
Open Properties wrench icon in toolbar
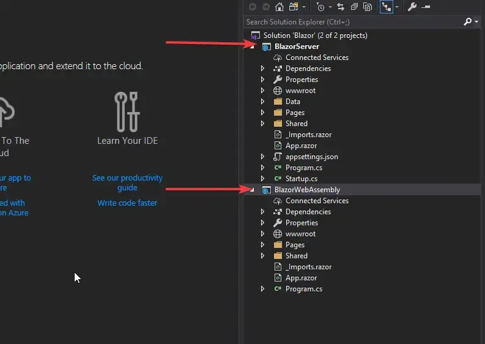pos(412,7)
